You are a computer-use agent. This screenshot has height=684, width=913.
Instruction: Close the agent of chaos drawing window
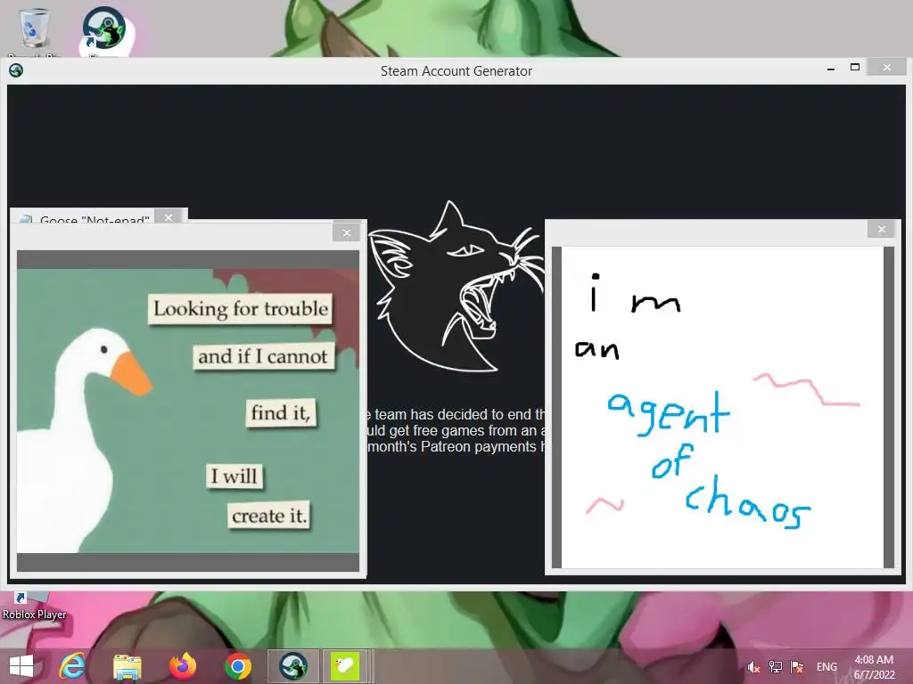(x=882, y=229)
